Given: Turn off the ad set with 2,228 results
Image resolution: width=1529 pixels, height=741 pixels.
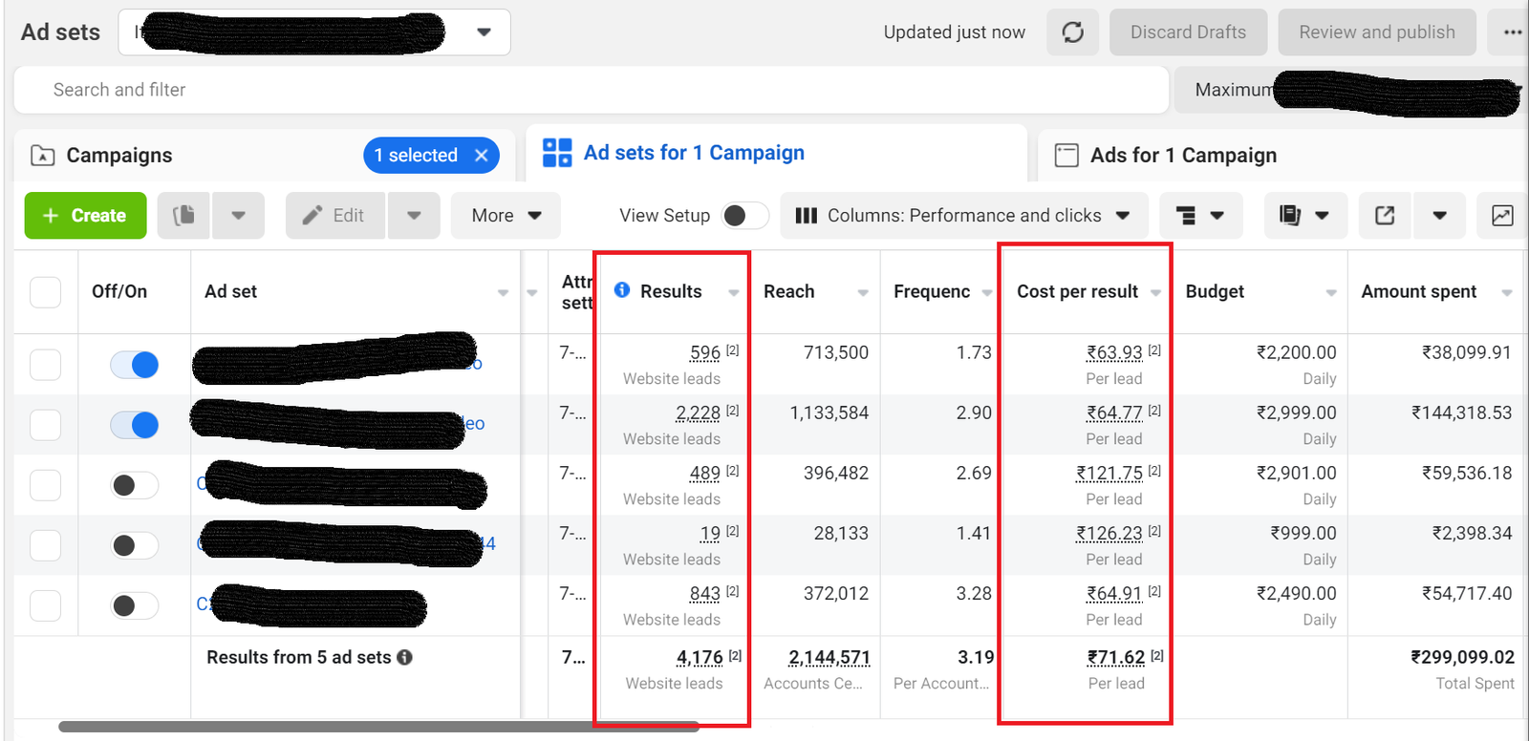Looking at the screenshot, I should tap(134, 425).
